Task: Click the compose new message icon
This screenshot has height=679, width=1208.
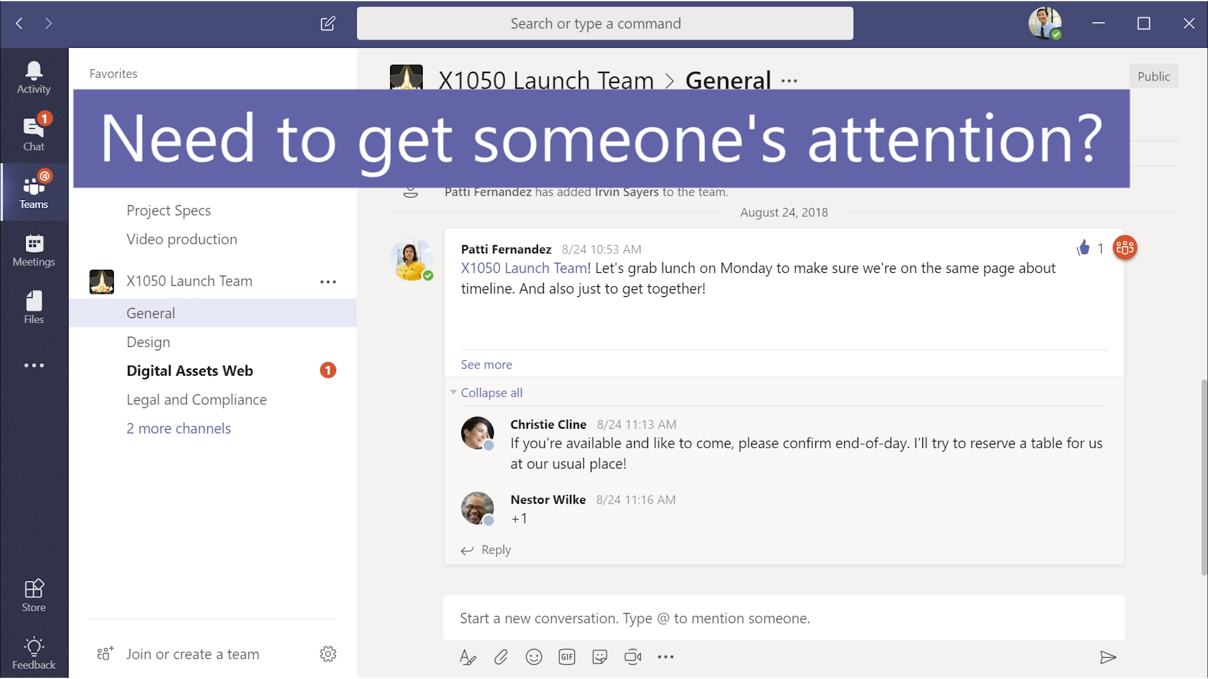Action: (327, 23)
